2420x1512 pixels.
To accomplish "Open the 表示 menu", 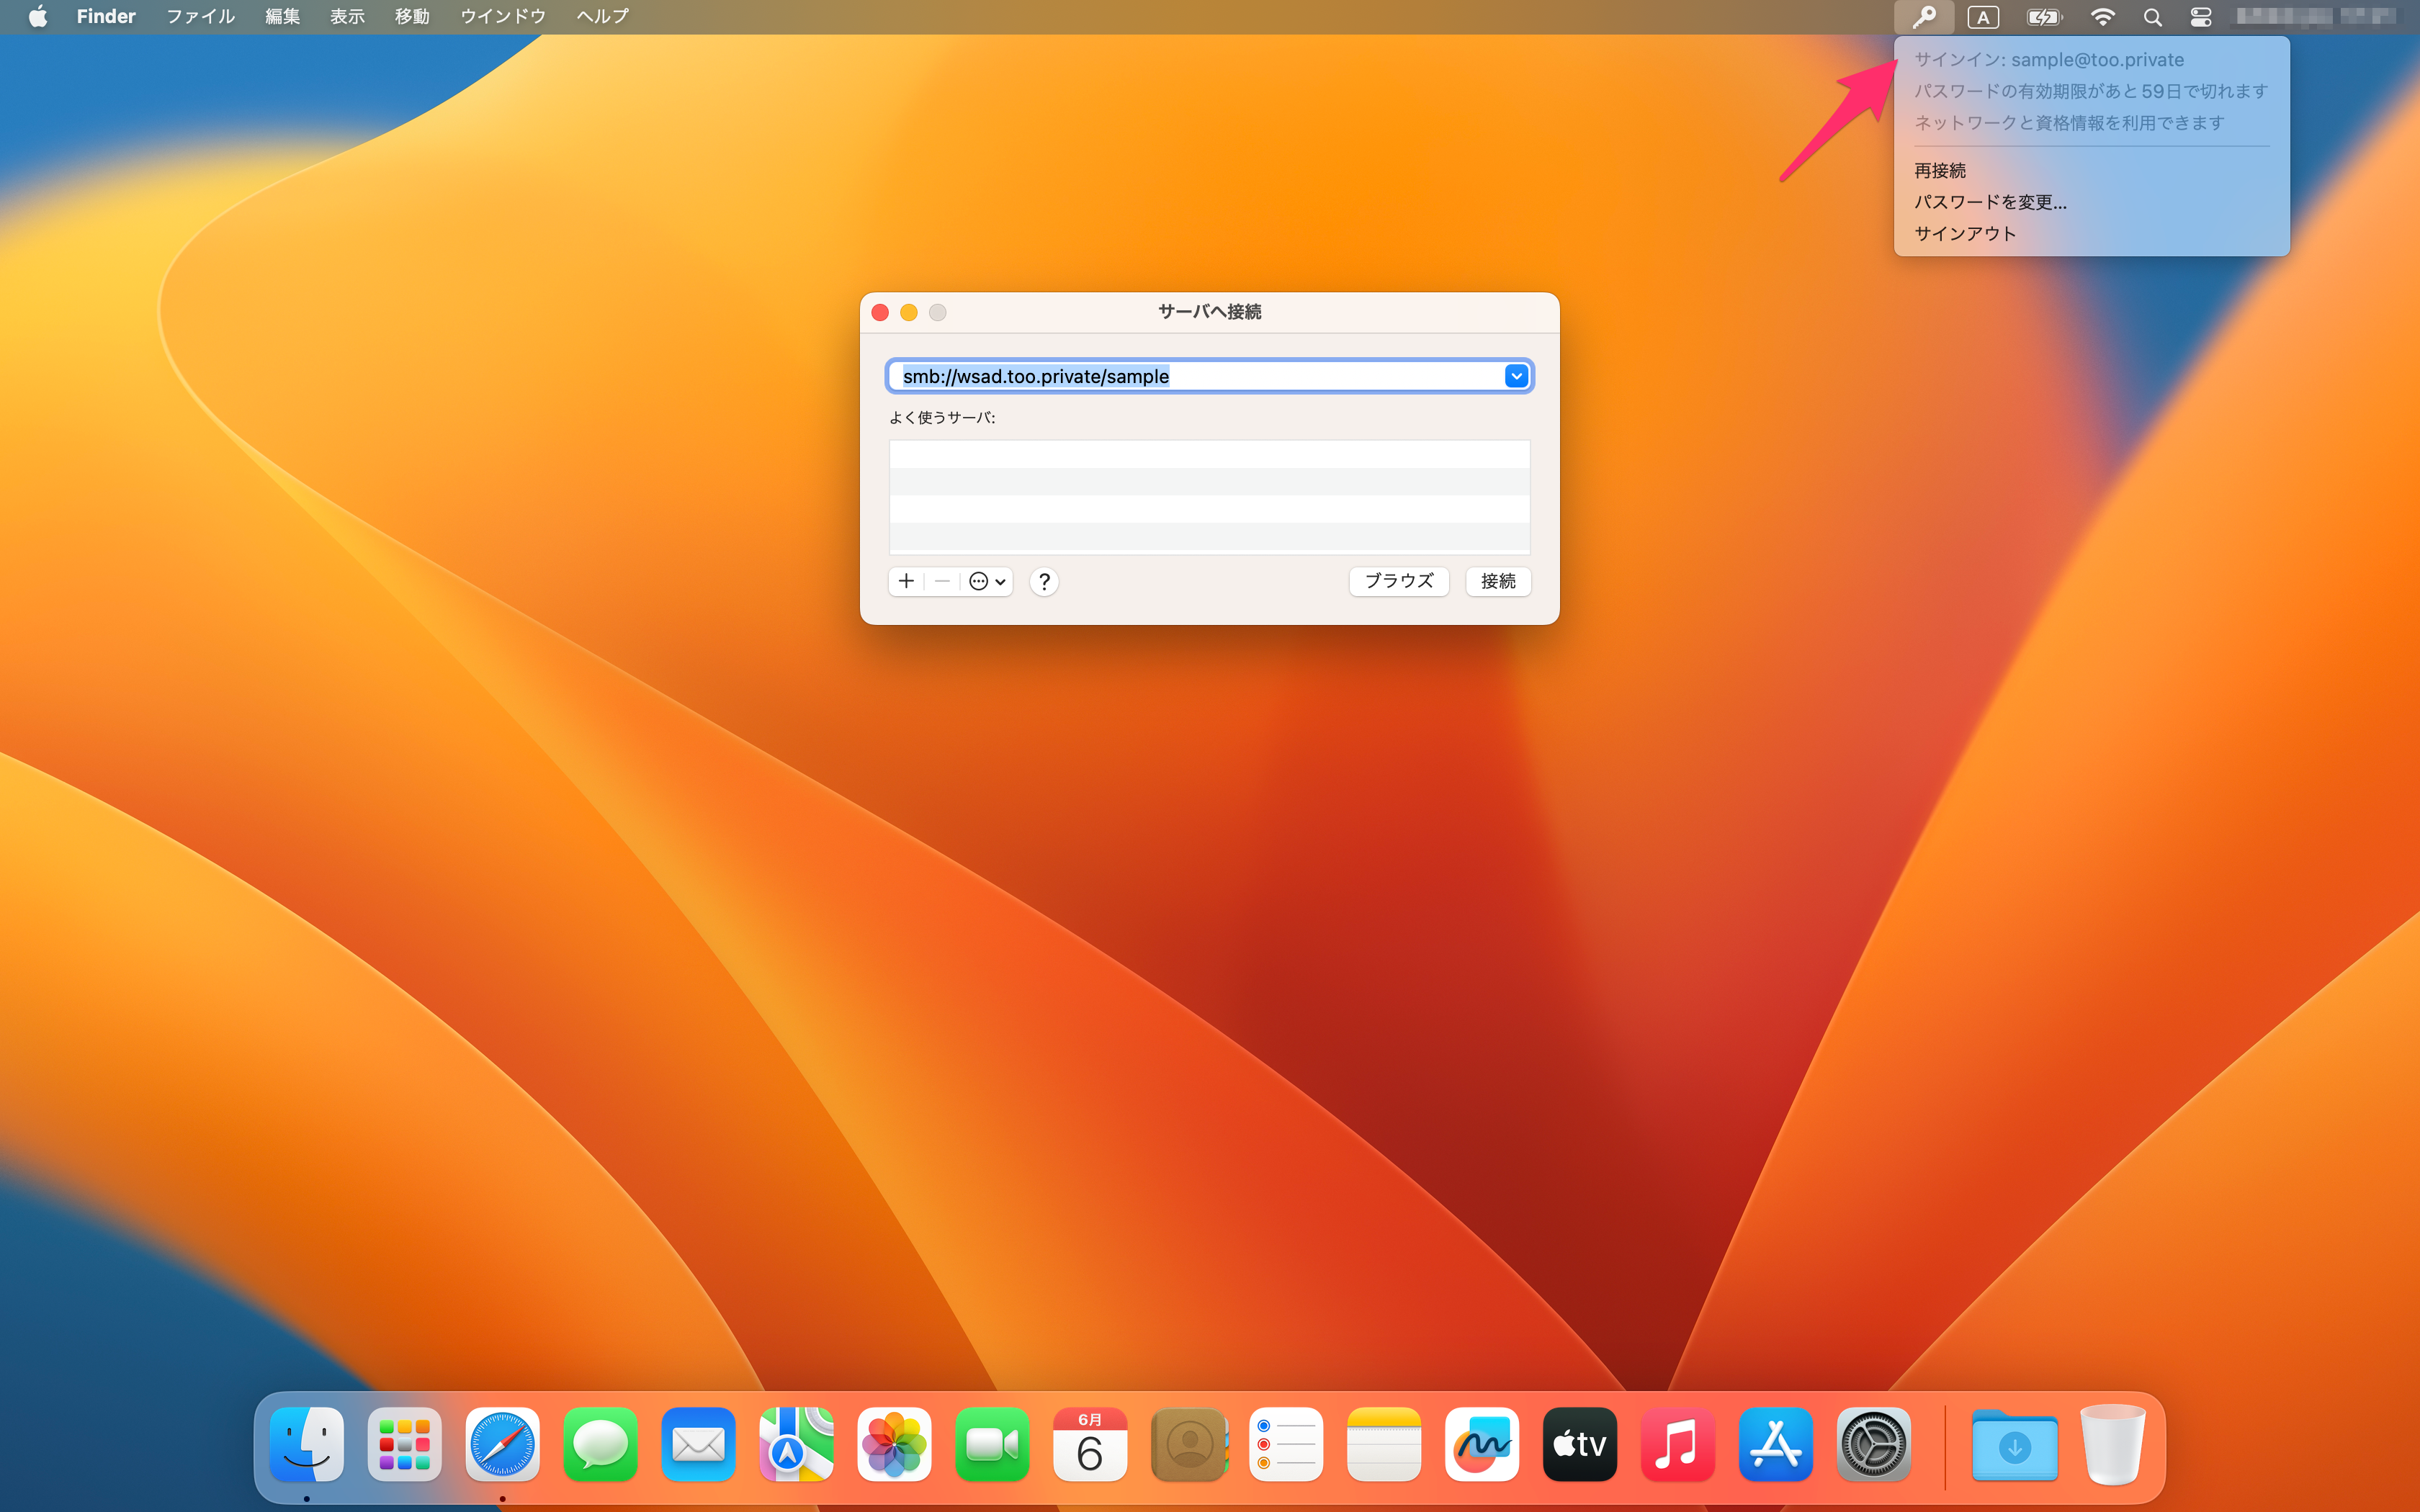I will tap(347, 16).
